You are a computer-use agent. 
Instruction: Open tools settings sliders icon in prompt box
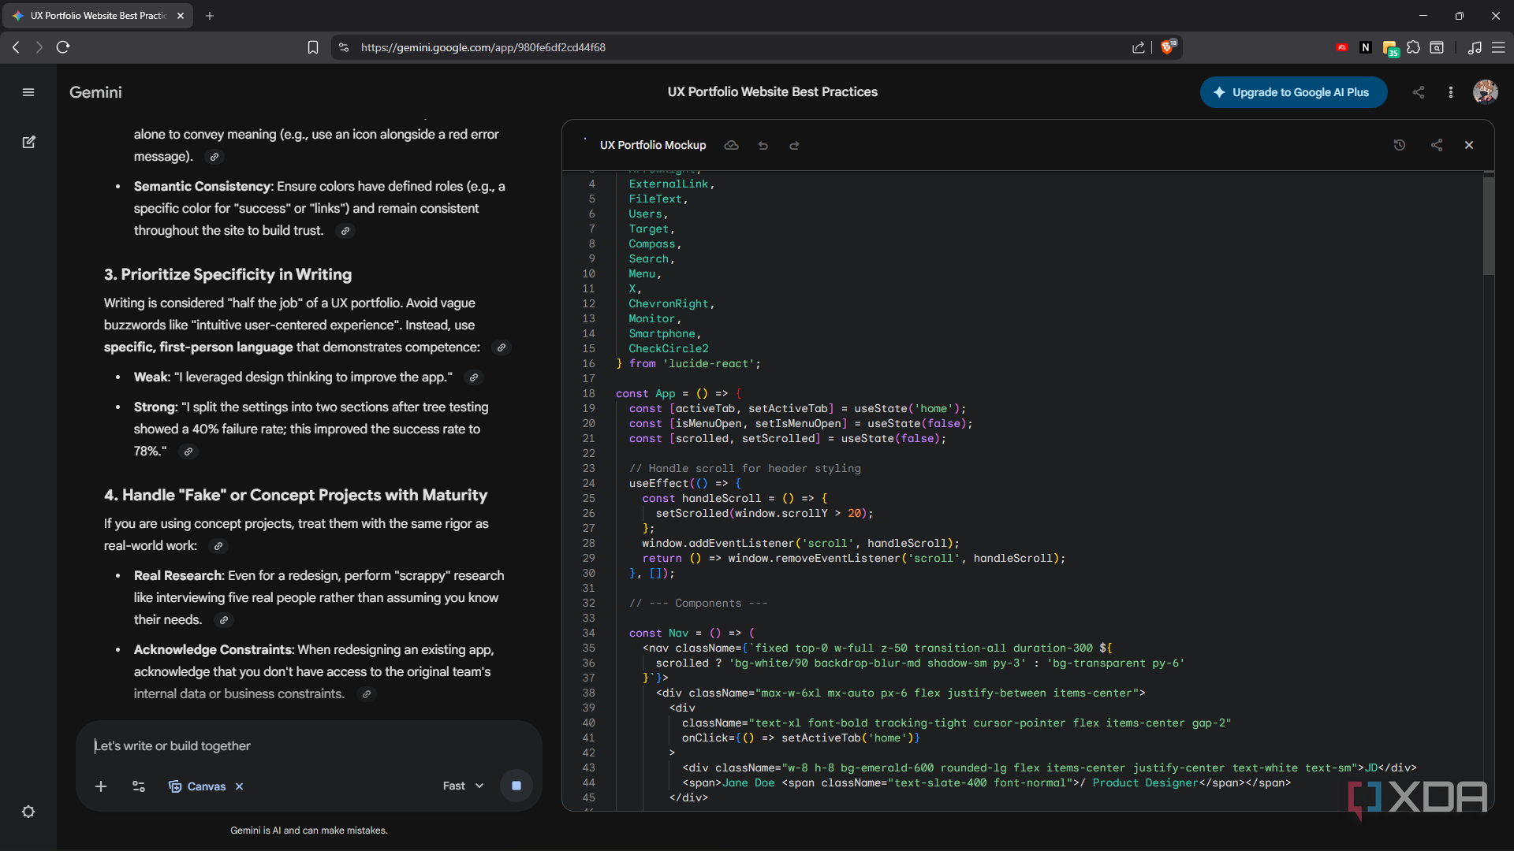(x=139, y=786)
